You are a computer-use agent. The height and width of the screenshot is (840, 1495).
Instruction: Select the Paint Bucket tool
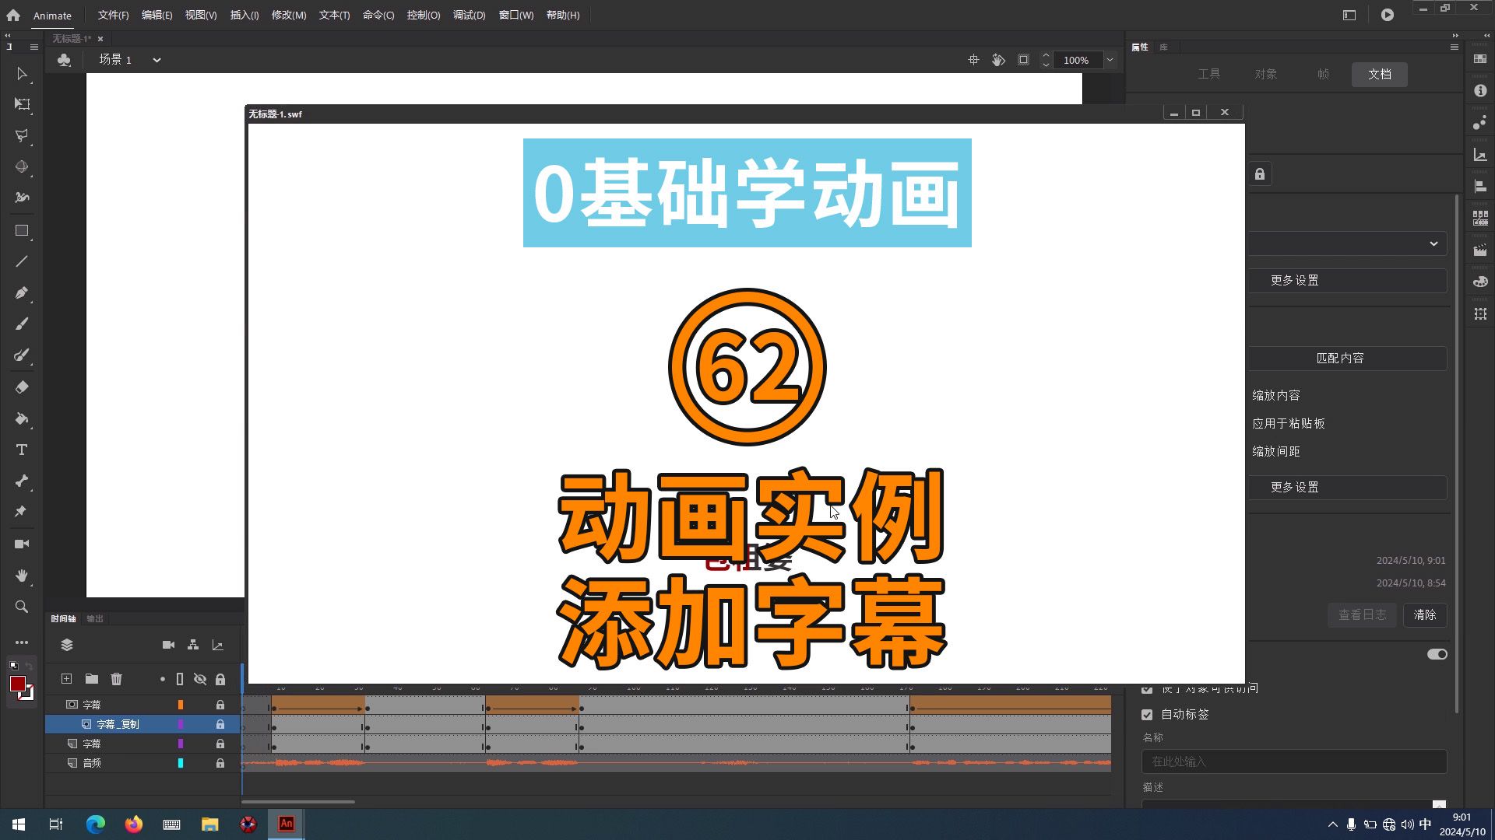tap(21, 418)
